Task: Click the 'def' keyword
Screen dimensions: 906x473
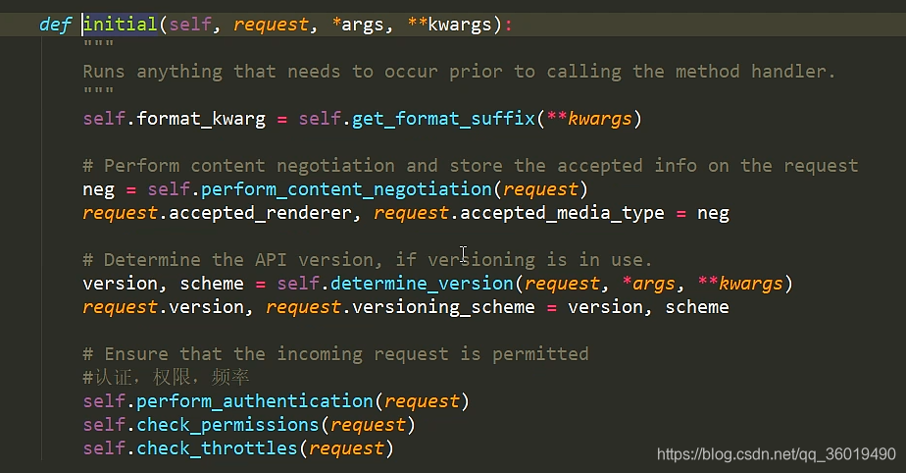Action: pos(55,25)
